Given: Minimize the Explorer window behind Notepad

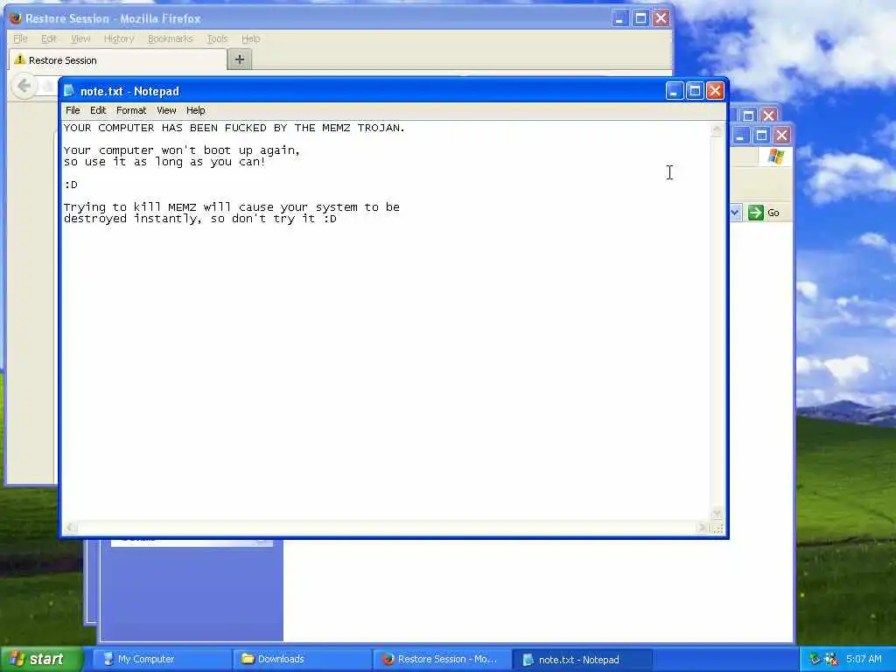Looking at the screenshot, I should click(x=740, y=136).
